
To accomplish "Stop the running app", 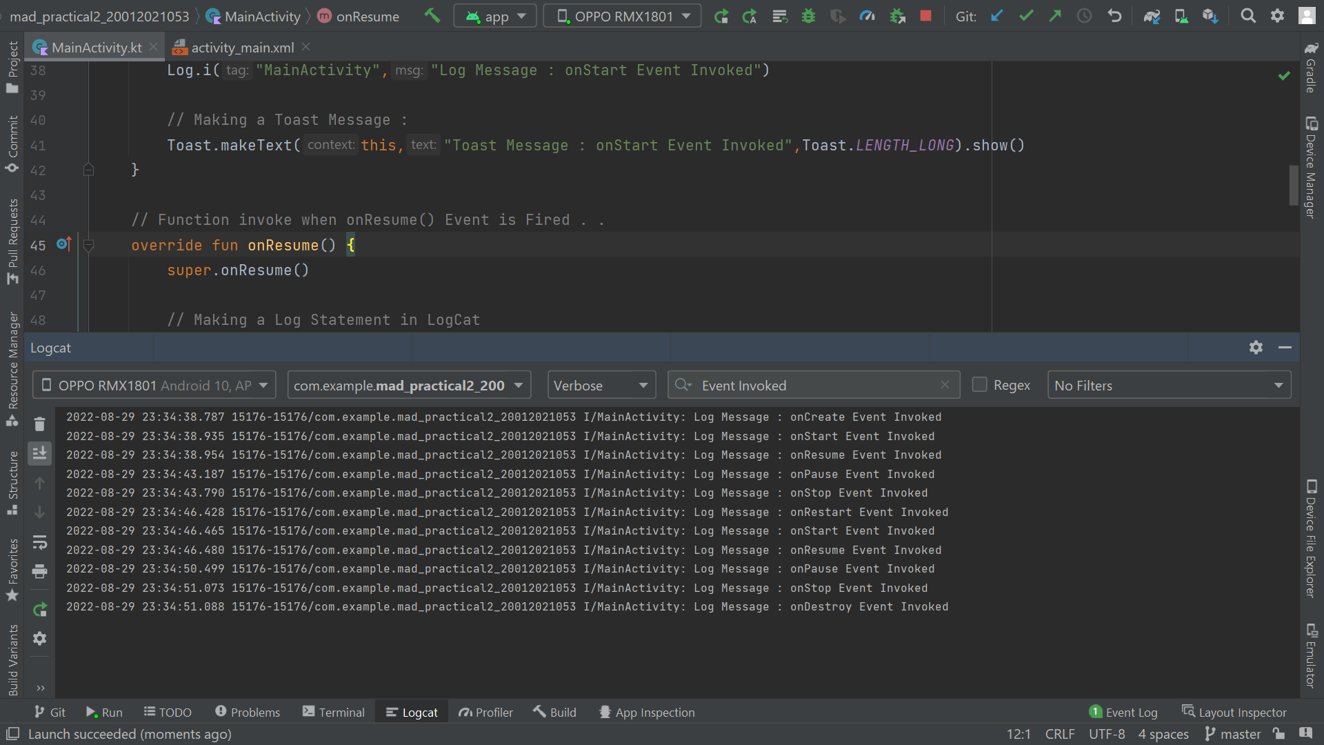I will (x=925, y=15).
